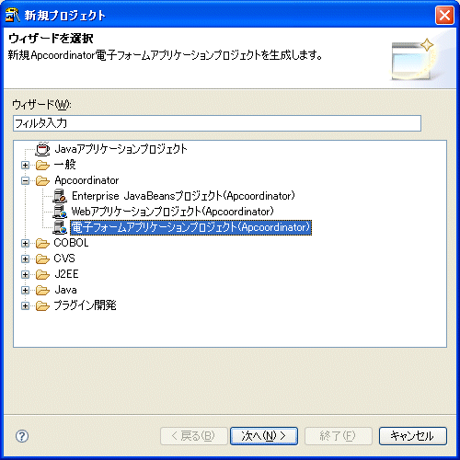Screen dimensions: 460x460
Task: Select Enterprise JavaBeansプロジェクト(Apcoordinator)
Action: pyautogui.click(x=183, y=196)
